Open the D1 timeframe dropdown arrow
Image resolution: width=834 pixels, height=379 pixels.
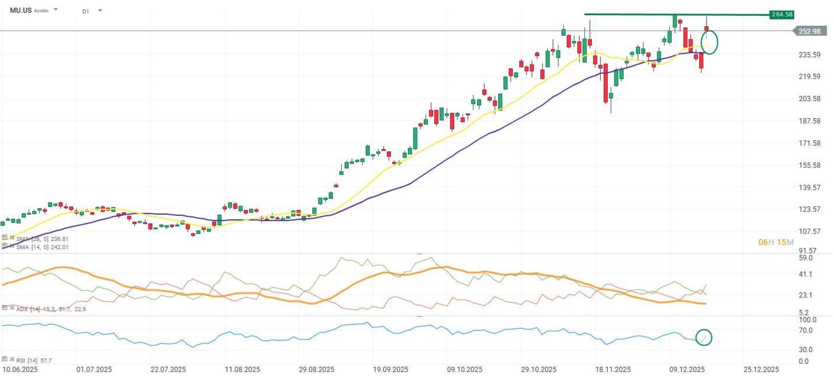(x=100, y=10)
